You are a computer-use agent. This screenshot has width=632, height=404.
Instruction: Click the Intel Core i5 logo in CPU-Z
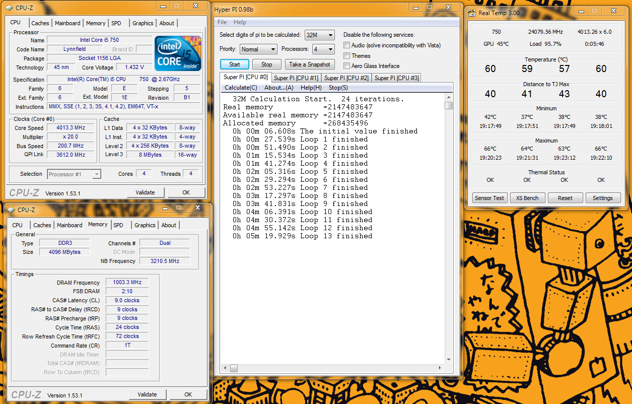pos(178,53)
